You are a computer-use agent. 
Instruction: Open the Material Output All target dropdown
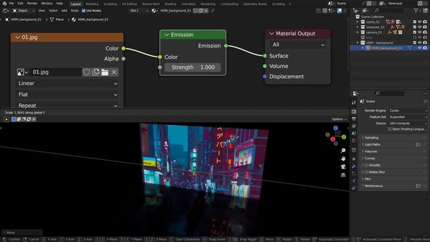point(298,45)
